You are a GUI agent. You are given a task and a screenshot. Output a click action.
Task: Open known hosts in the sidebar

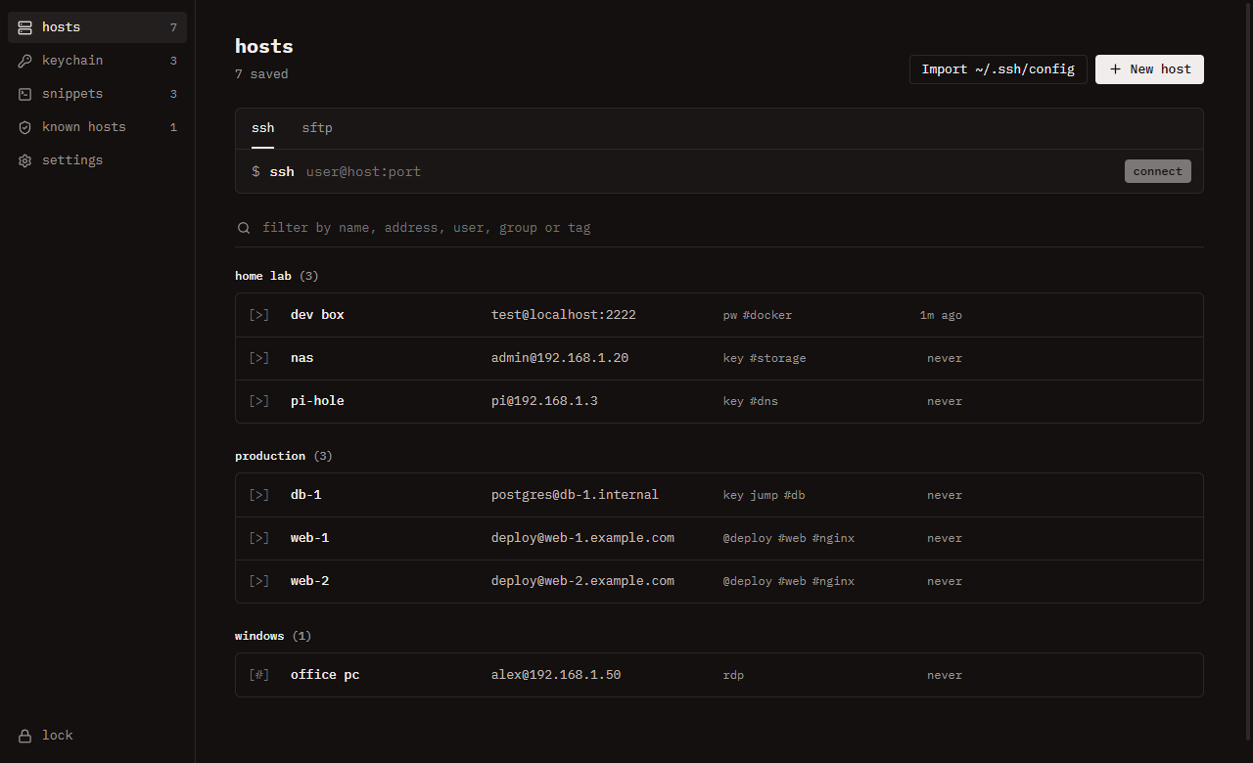(x=97, y=127)
